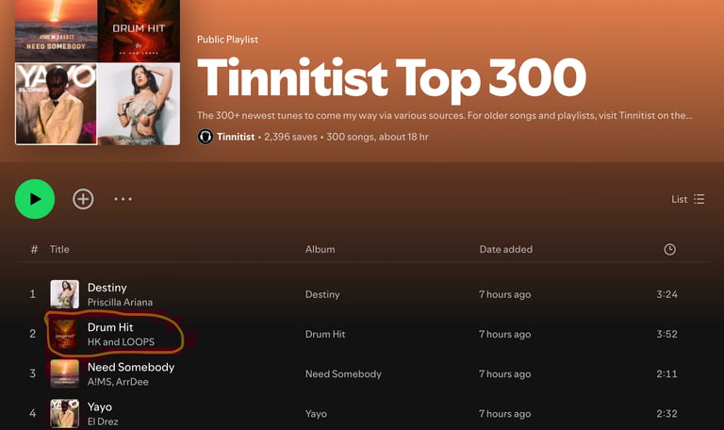The width and height of the screenshot is (724, 430).
Task: Click the playlist cover art collage
Action: (97, 73)
